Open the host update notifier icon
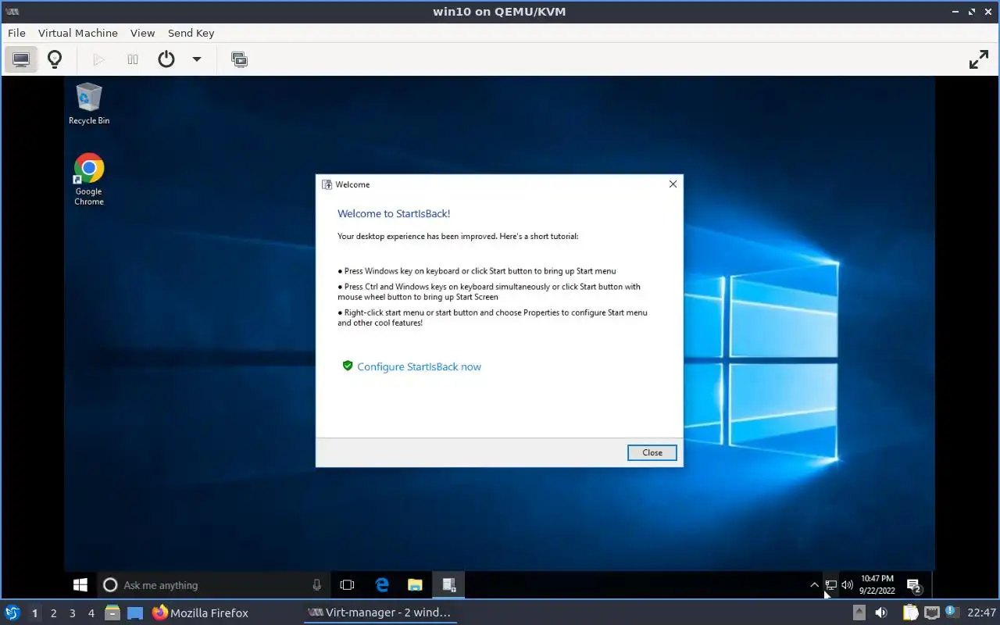 (952, 612)
